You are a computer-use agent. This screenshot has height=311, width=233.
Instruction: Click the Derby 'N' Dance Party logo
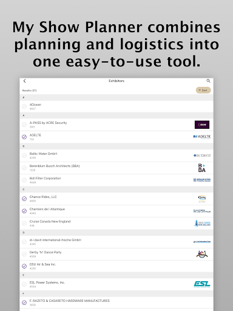click(202, 254)
